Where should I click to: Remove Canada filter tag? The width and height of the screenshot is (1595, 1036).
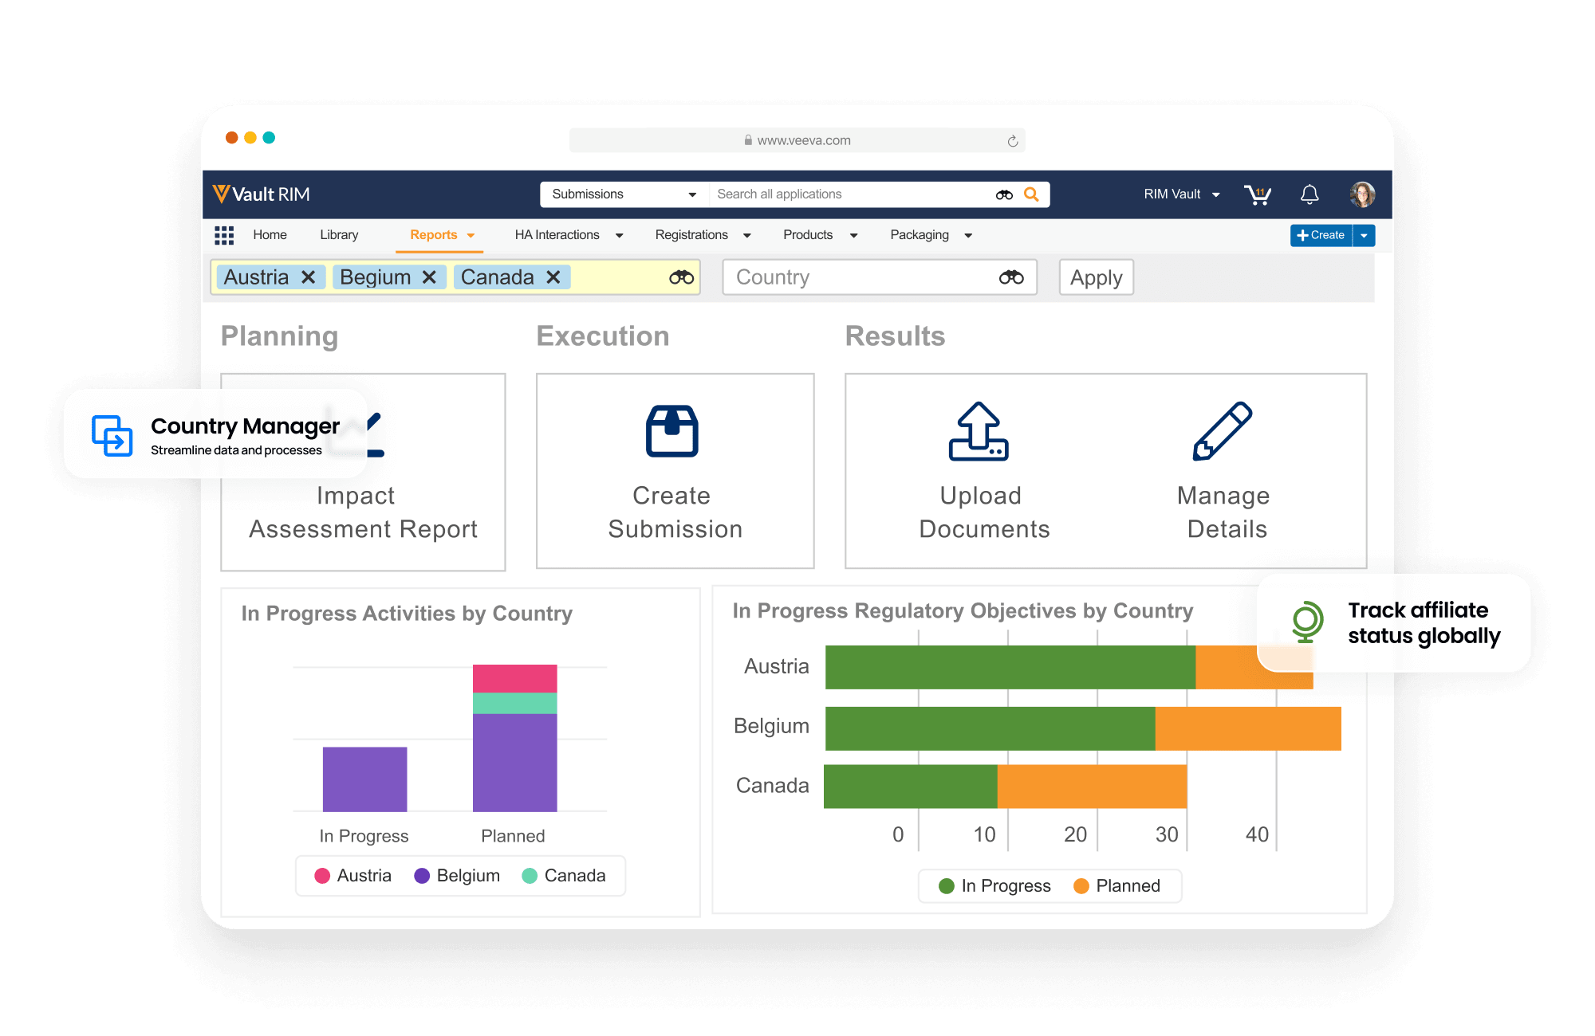tap(558, 277)
